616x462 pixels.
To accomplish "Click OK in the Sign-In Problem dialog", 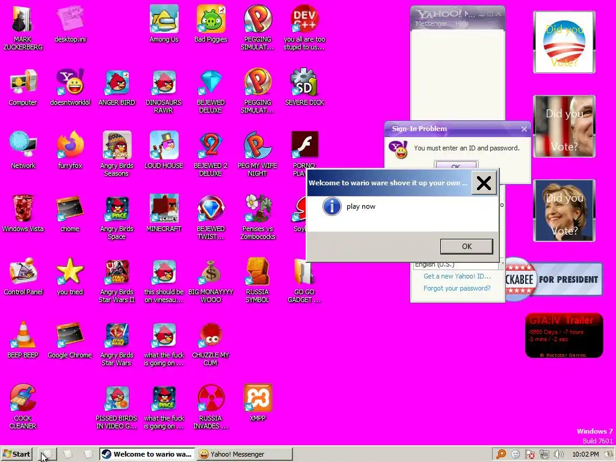I will 456,165.
